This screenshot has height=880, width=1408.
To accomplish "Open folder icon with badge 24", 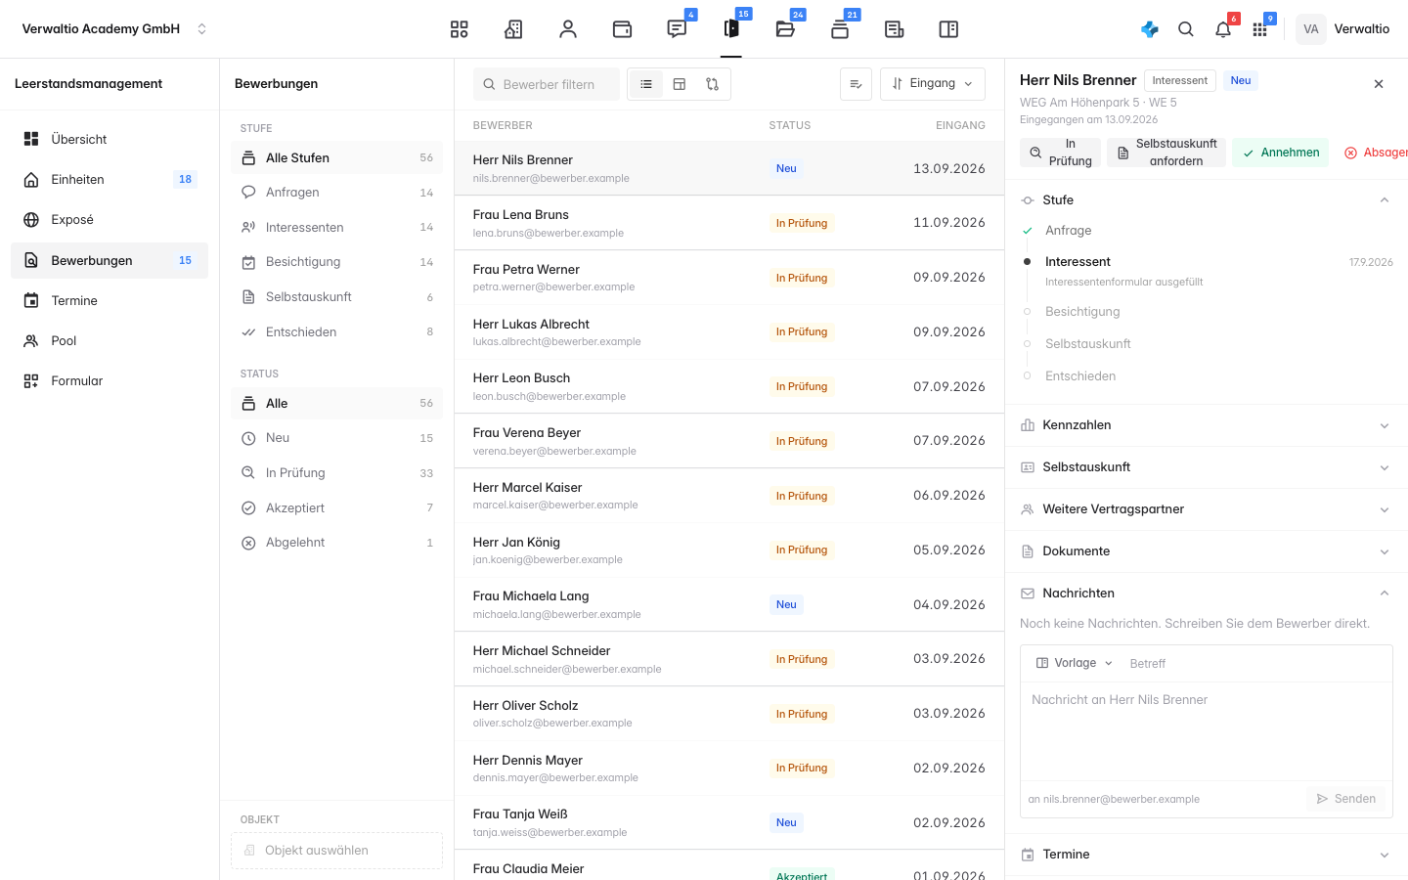I will tap(785, 29).
